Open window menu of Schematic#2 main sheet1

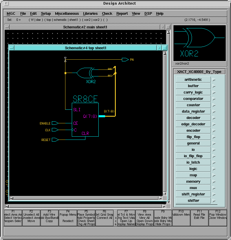[x=7, y=27]
